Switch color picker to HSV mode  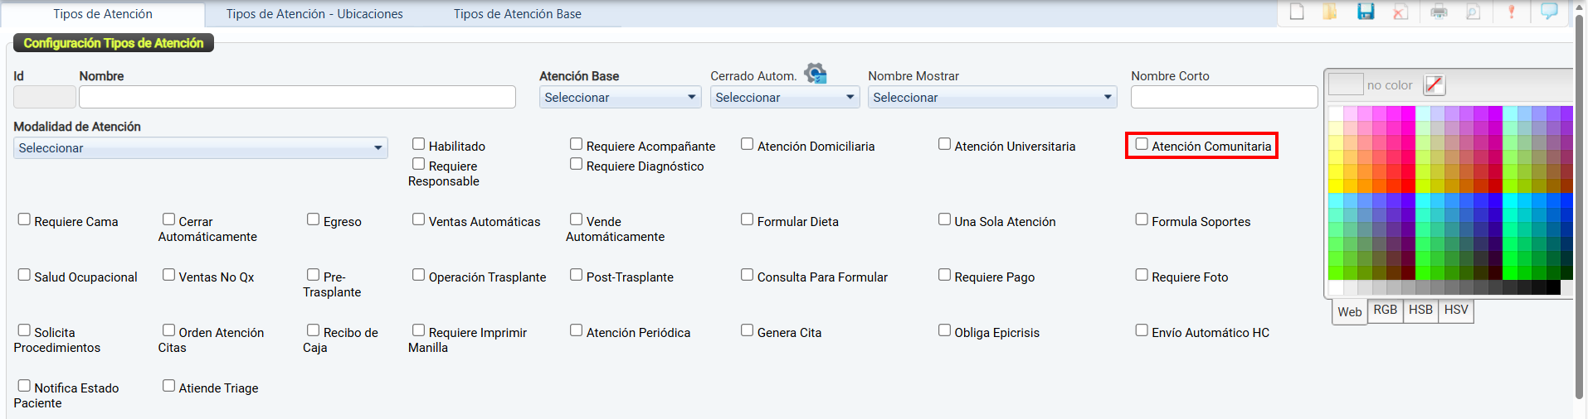[1456, 310]
